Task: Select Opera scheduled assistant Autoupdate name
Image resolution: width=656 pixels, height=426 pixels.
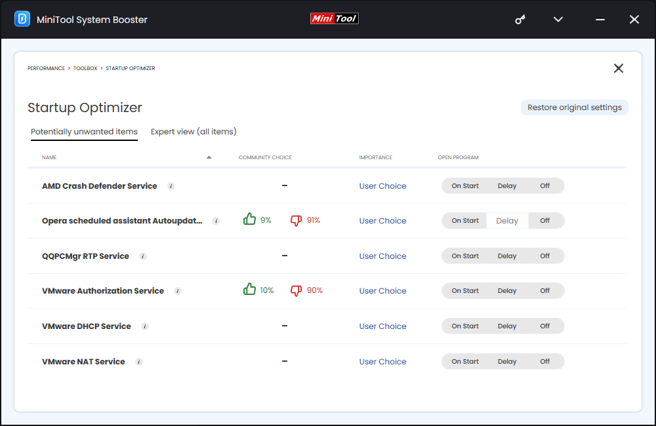Action: (122, 221)
